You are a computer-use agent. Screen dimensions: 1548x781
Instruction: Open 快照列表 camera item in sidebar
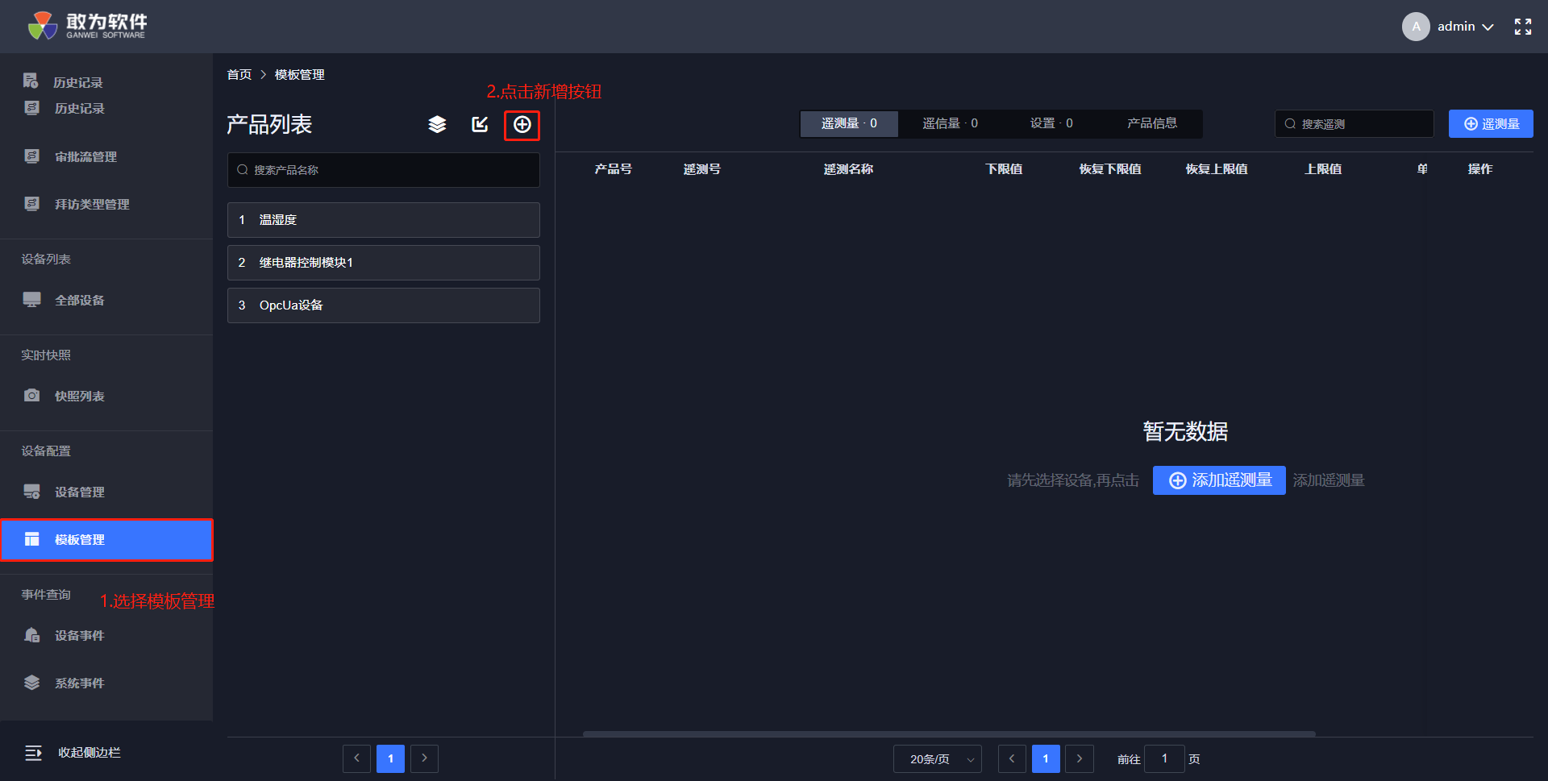coord(79,396)
